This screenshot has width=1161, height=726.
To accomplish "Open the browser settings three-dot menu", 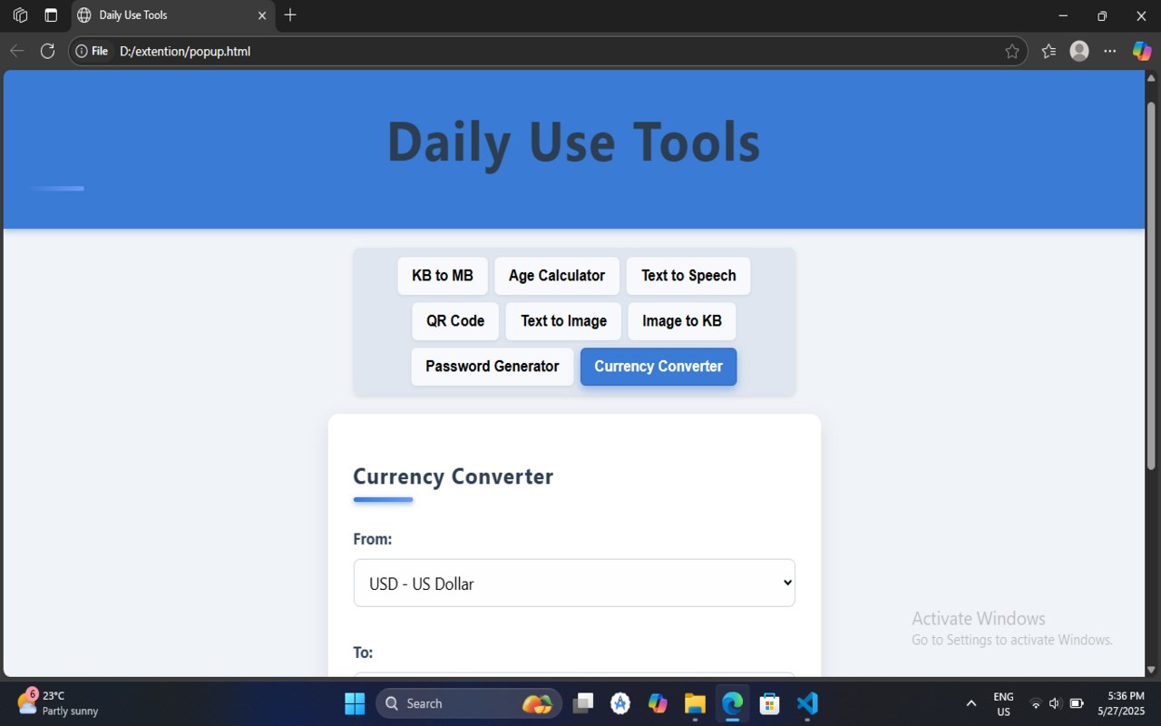I will point(1109,51).
